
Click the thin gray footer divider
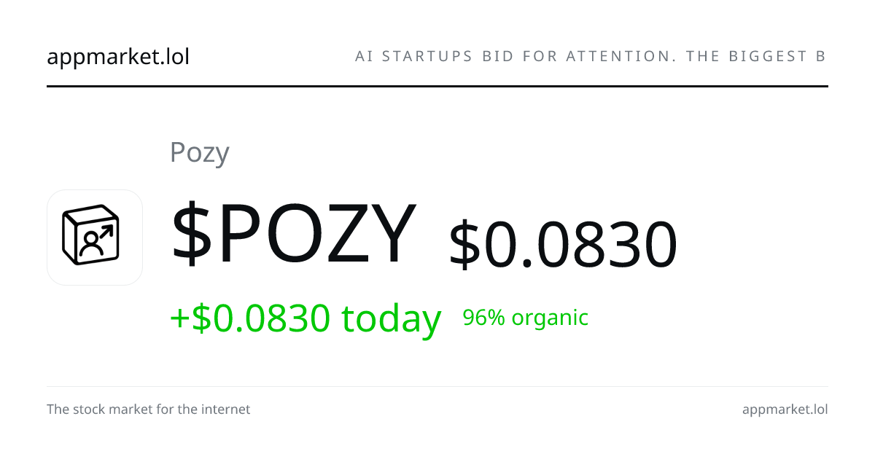click(x=437, y=386)
